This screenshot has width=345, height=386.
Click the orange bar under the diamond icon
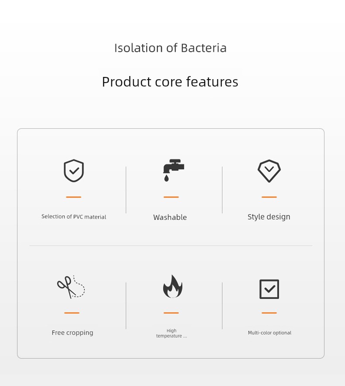pos(269,197)
